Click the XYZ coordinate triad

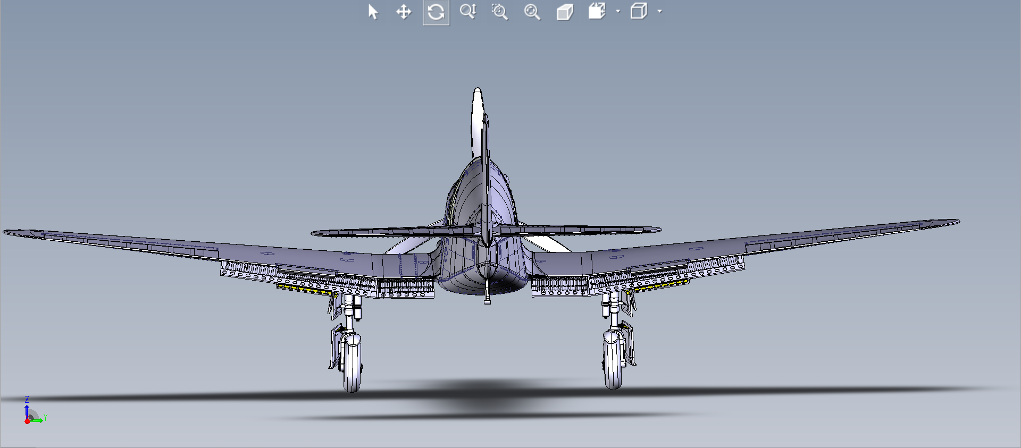pos(35,410)
